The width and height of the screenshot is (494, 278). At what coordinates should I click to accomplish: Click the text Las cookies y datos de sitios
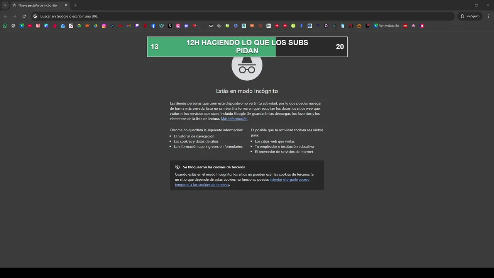pyautogui.click(x=196, y=141)
